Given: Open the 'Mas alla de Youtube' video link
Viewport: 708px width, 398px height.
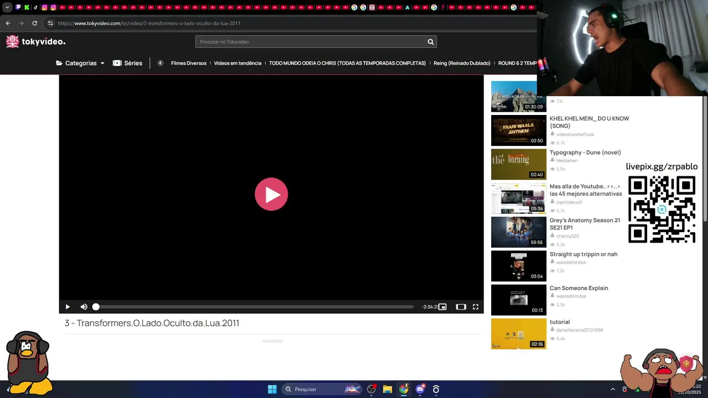Looking at the screenshot, I should click(x=585, y=190).
